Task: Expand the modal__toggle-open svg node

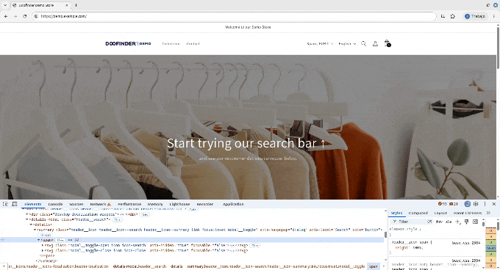Action: click(43, 246)
